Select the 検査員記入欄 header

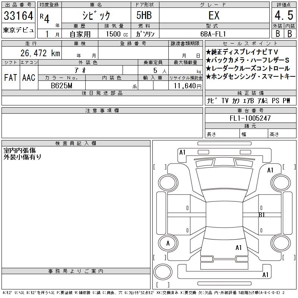click(76, 143)
